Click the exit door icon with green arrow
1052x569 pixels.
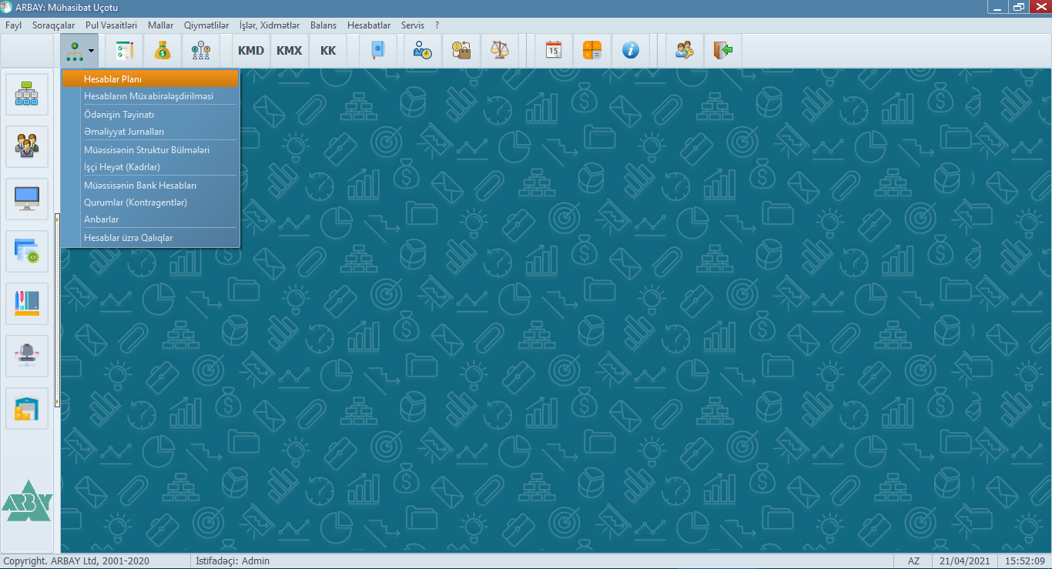pos(722,51)
